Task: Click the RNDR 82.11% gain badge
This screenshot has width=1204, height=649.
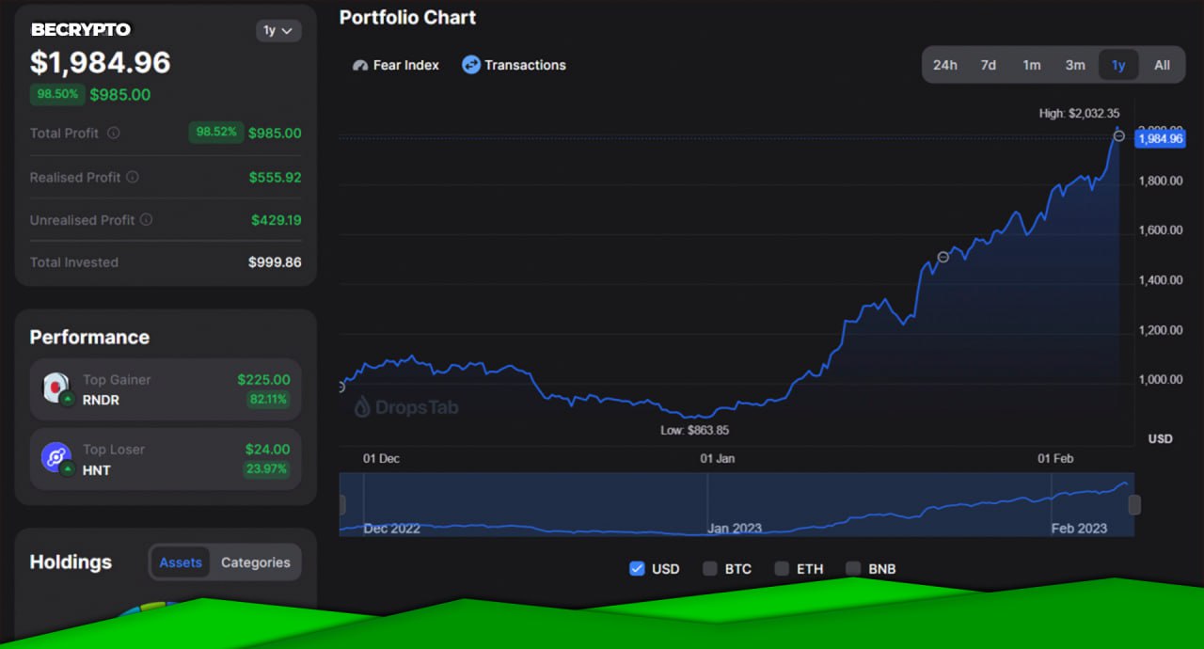Action: tap(268, 400)
